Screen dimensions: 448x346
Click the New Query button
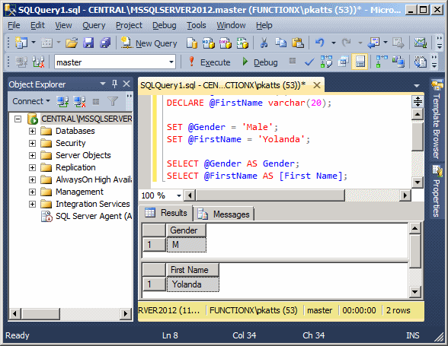click(x=149, y=43)
